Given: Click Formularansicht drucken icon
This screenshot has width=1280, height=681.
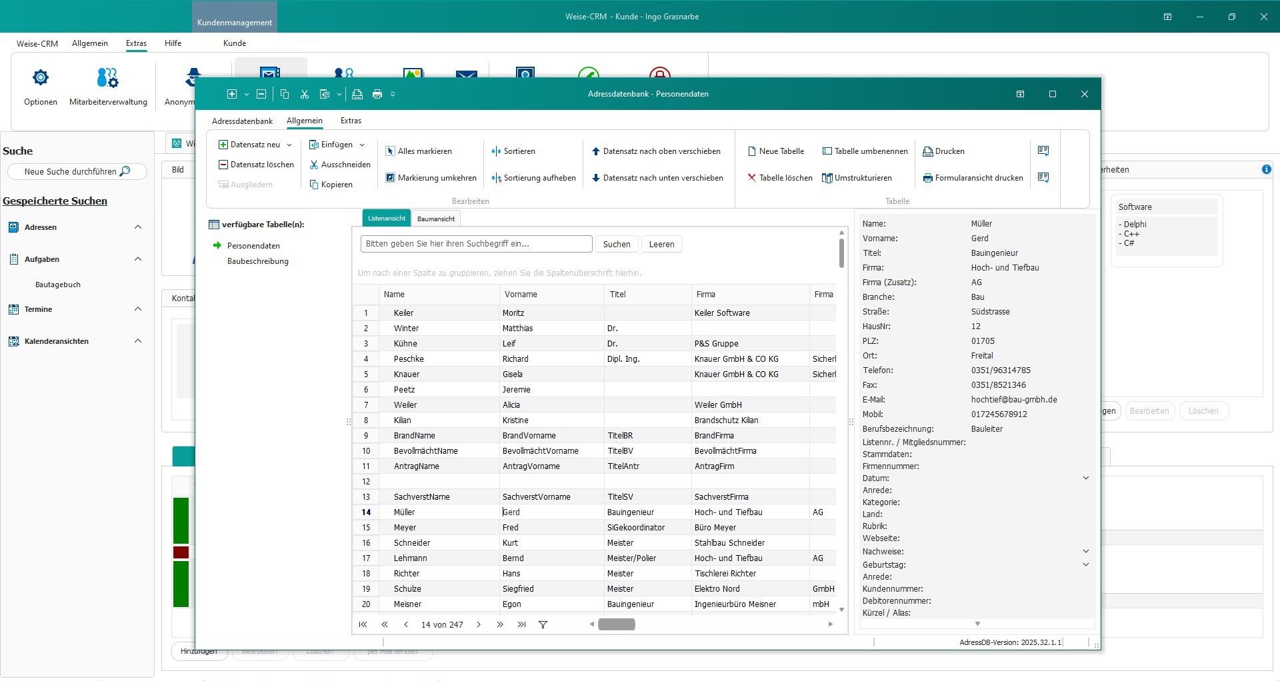Looking at the screenshot, I should (x=927, y=178).
